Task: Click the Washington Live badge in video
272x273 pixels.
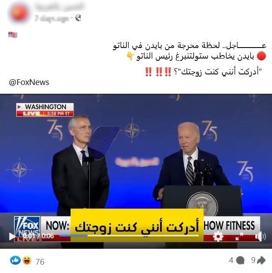Action: point(45,110)
